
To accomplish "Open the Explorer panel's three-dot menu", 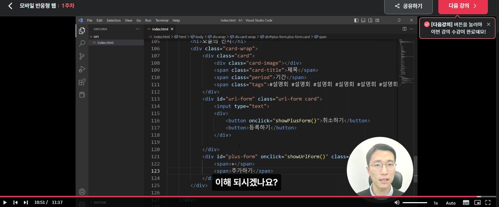I will tap(138, 29).
